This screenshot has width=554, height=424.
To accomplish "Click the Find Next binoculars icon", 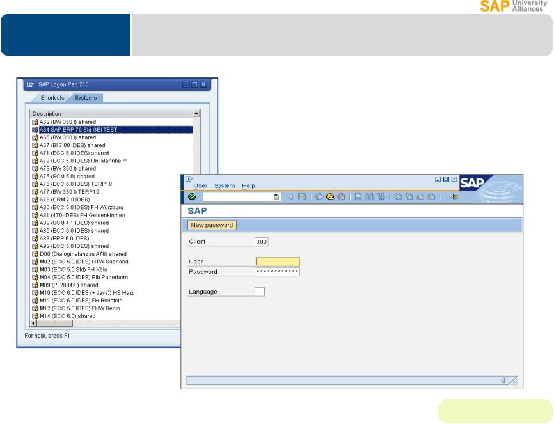I will pos(381,196).
